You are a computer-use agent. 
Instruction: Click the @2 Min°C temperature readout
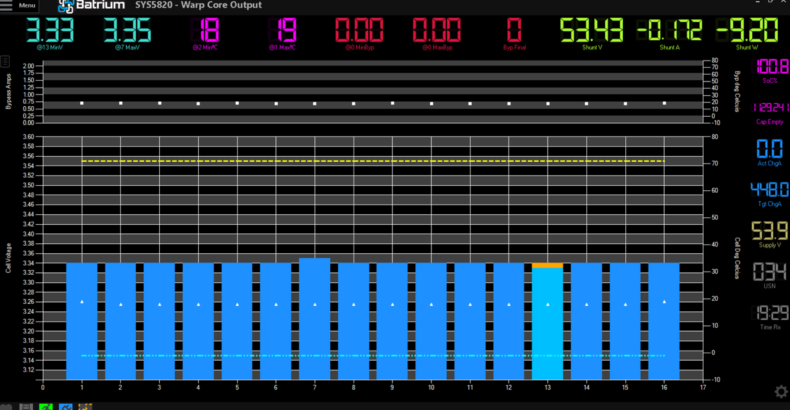click(x=204, y=33)
